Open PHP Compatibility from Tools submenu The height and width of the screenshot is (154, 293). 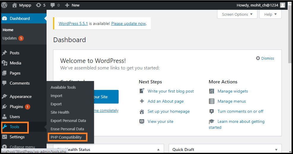coord(66,137)
